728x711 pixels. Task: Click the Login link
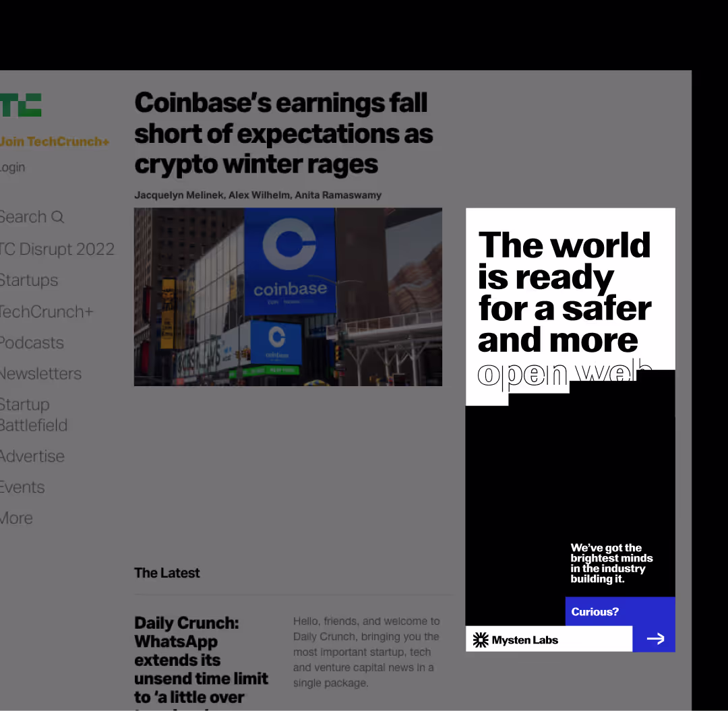coord(13,167)
